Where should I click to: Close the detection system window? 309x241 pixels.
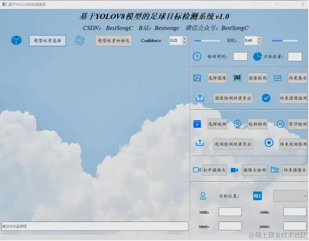303,4
